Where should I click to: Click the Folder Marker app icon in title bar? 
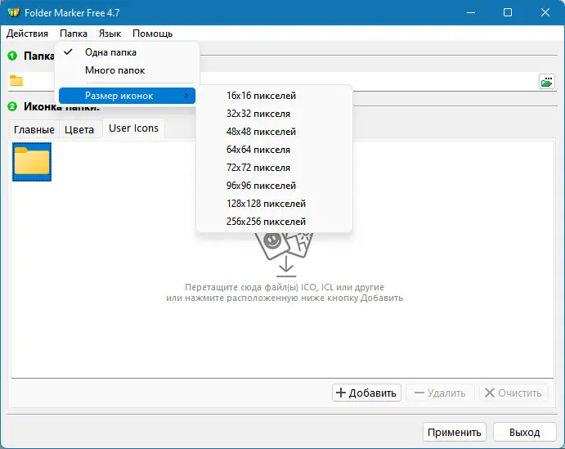[13, 12]
